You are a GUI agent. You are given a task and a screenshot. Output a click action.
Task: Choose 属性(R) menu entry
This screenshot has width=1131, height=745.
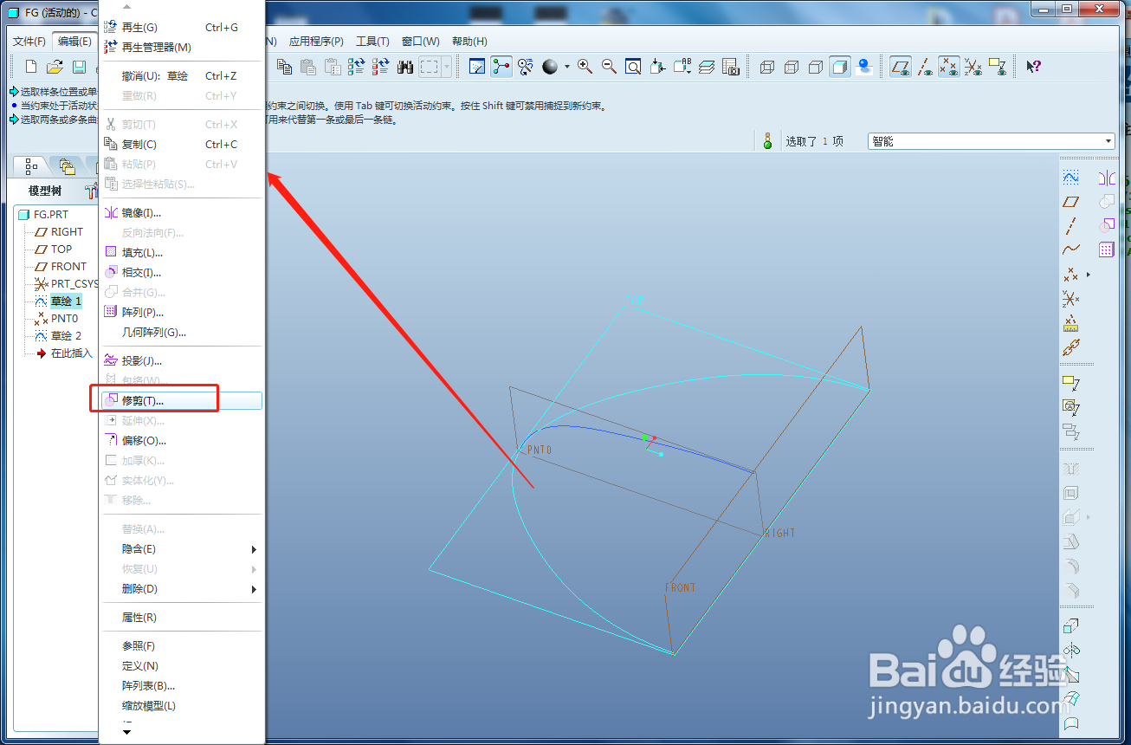pos(182,618)
